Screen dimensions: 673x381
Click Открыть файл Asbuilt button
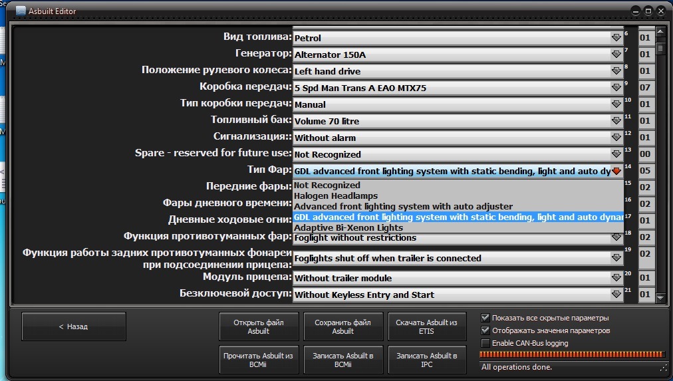(259, 326)
